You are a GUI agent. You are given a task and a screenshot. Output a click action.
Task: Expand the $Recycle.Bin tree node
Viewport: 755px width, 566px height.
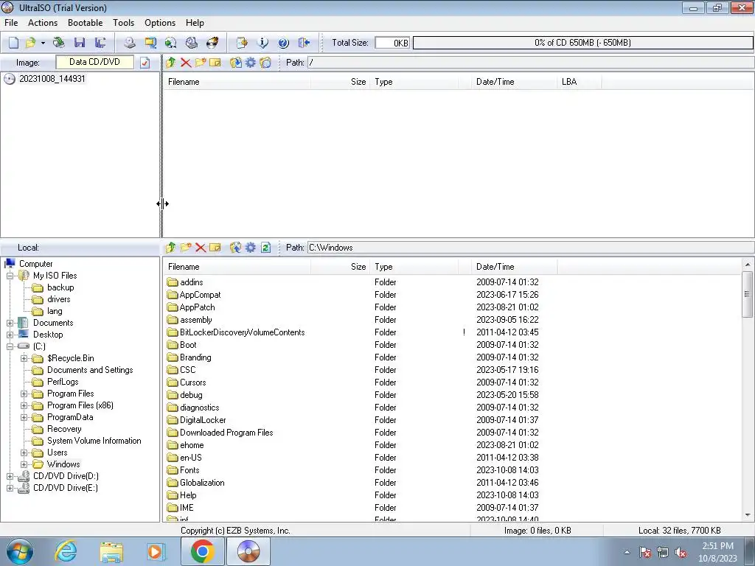24,358
